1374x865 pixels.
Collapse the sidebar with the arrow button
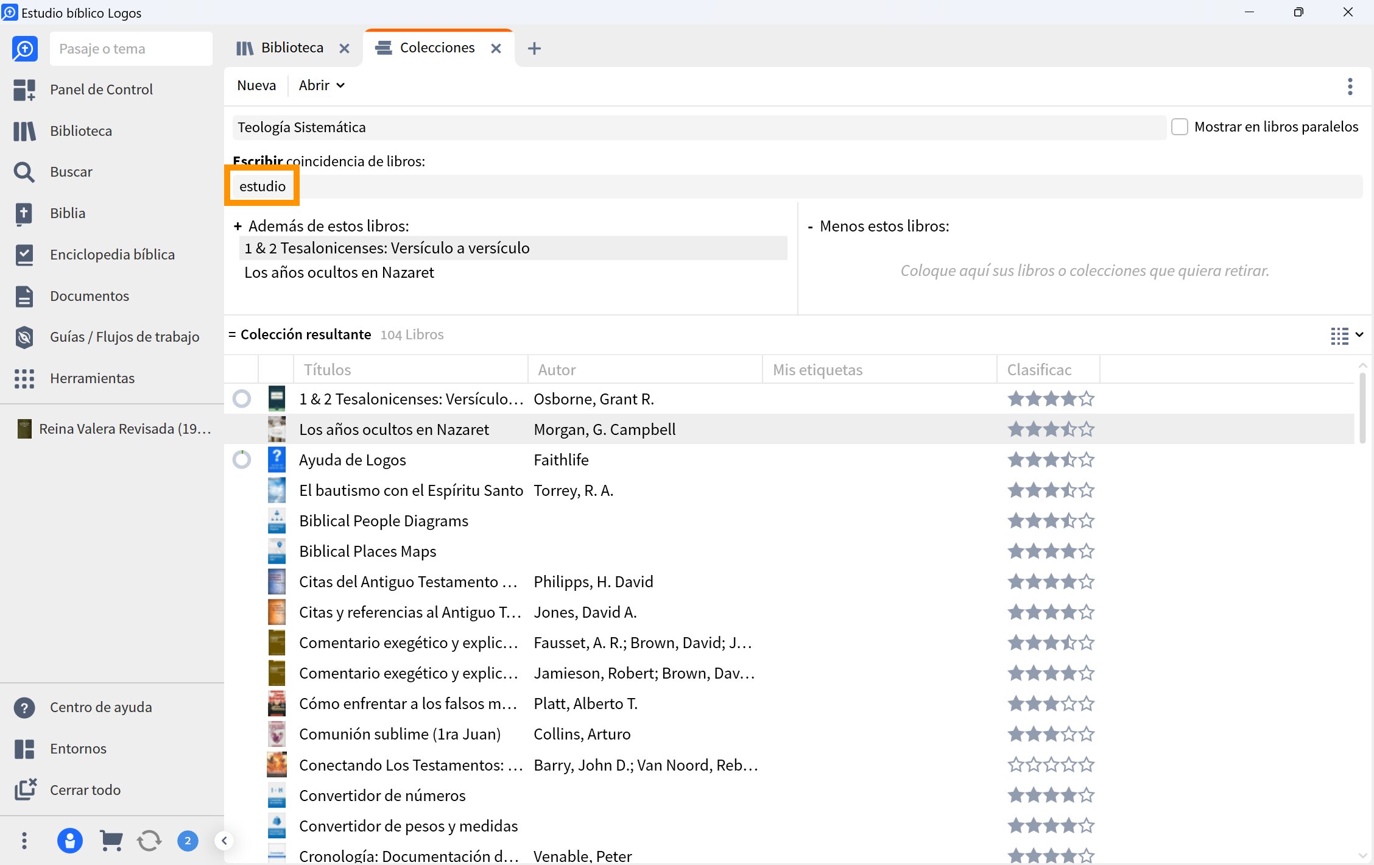224,841
